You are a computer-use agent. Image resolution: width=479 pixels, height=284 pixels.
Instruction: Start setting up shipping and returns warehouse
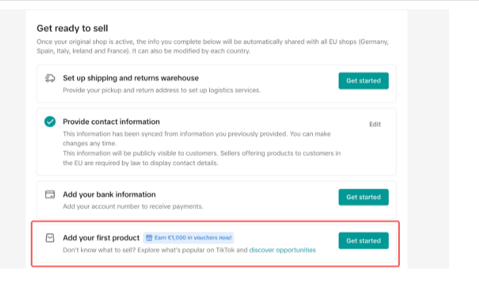pyautogui.click(x=364, y=80)
